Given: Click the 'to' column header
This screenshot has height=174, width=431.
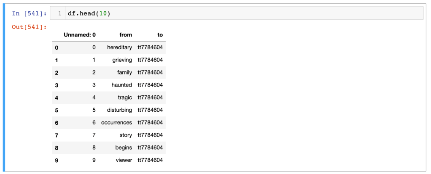Looking at the screenshot, I should [x=160, y=35].
